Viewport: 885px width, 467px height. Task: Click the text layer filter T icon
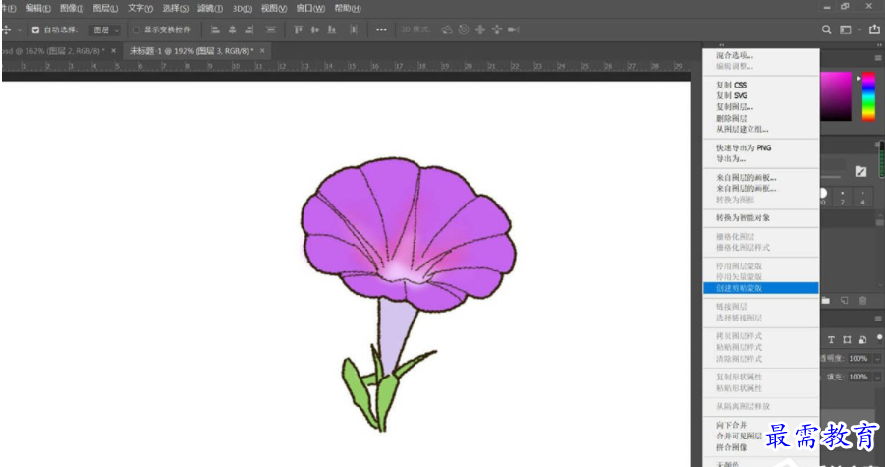tap(831, 340)
